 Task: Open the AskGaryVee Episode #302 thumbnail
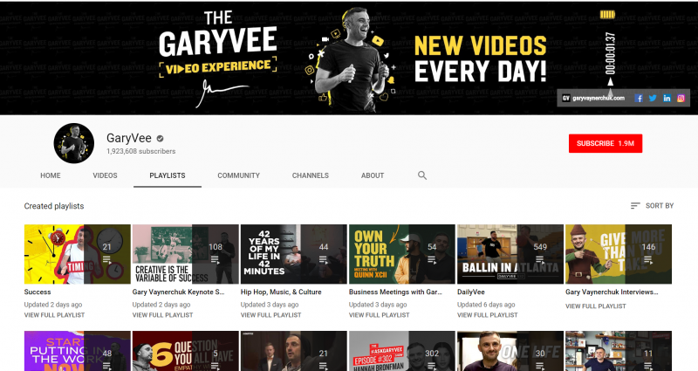point(402,351)
